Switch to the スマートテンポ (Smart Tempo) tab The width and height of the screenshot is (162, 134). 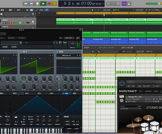(127, 48)
